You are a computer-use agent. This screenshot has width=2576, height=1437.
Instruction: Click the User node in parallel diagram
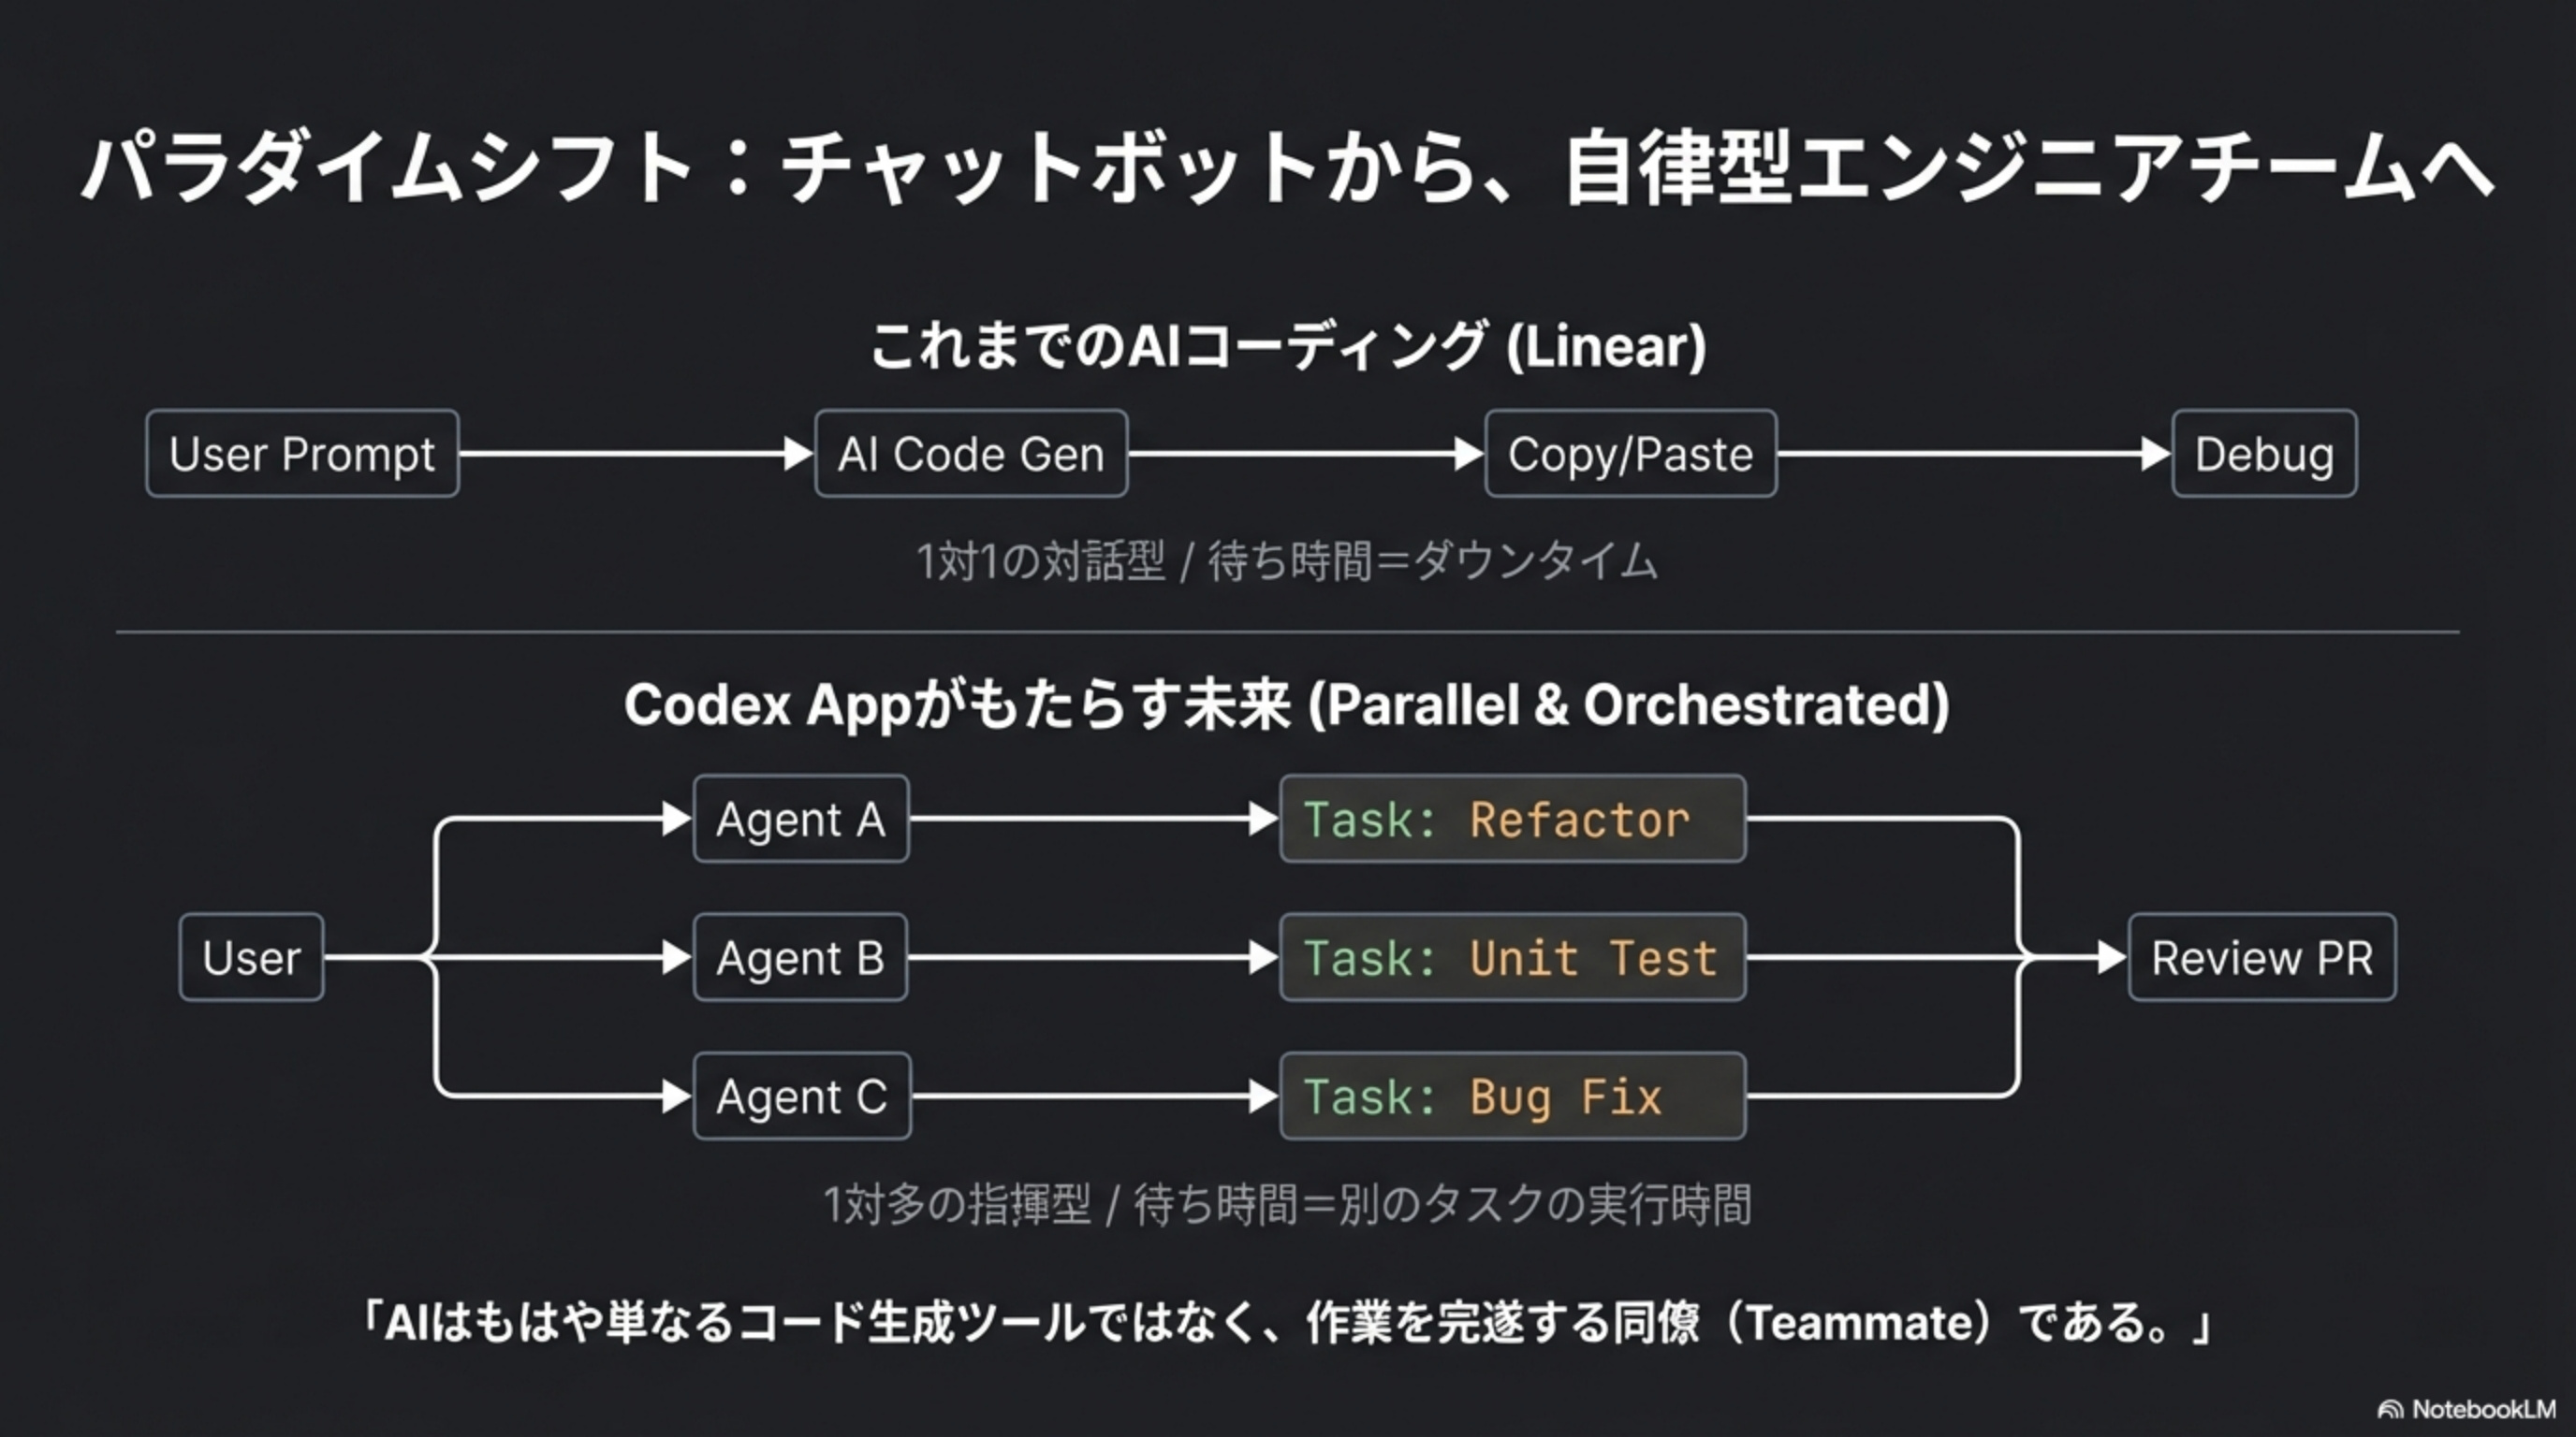click(251, 957)
